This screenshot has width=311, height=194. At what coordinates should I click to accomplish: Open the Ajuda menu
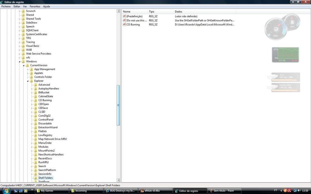click(46, 6)
